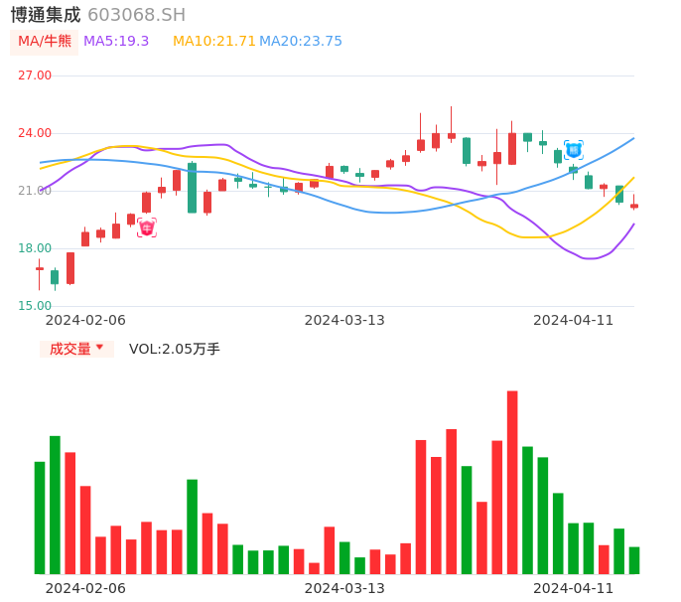
Task: Click the 2024-02-06 date on price axis
Action: pos(86,320)
